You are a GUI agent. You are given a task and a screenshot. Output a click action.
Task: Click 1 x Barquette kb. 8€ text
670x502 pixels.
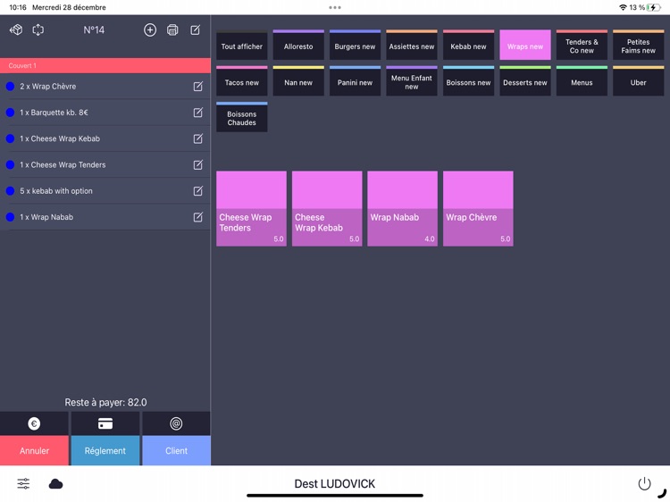[x=54, y=113]
